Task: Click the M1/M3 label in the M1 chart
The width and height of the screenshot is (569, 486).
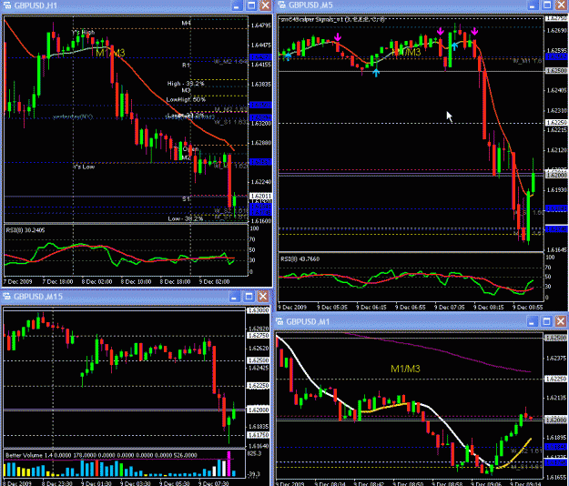Action: (x=405, y=369)
